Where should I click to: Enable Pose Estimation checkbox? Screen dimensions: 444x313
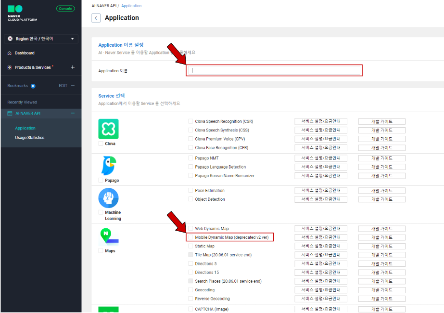click(x=190, y=190)
